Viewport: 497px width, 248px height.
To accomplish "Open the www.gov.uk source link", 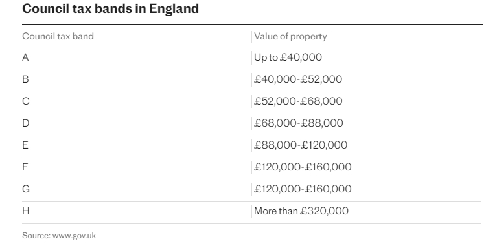I will coord(74,236).
